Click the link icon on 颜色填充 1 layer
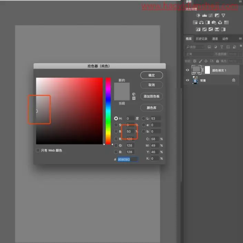 coord(202,70)
